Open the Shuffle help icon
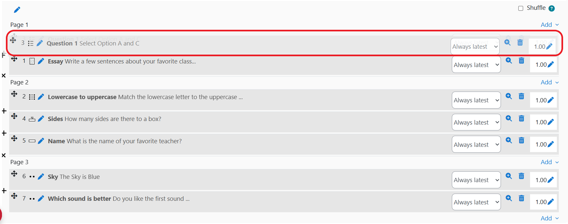 click(x=552, y=9)
